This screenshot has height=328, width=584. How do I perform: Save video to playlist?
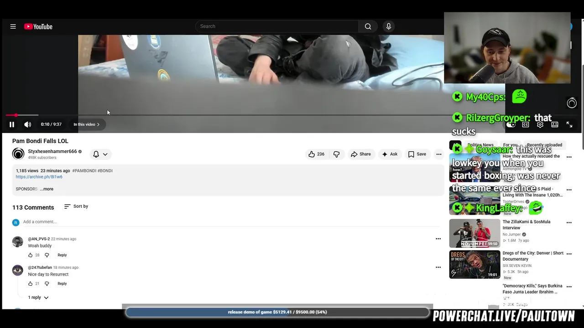(x=417, y=154)
